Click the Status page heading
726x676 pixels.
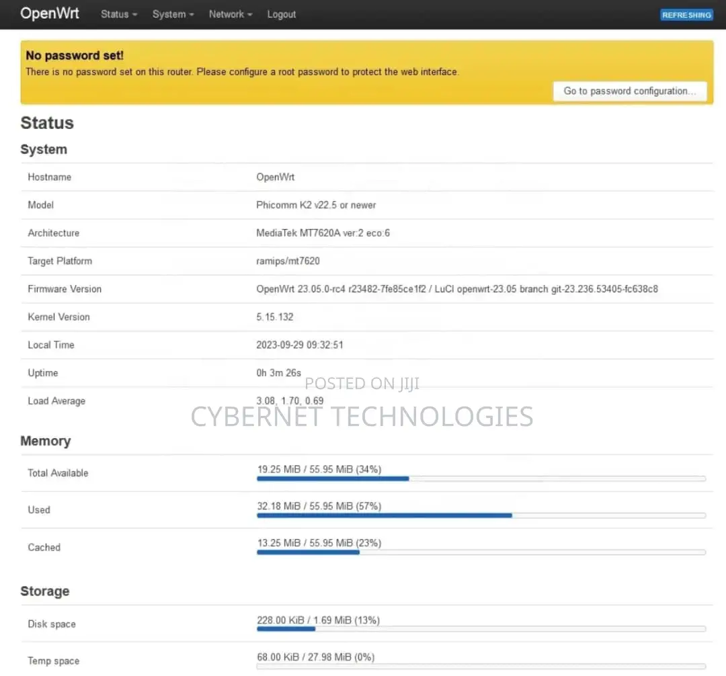point(47,123)
